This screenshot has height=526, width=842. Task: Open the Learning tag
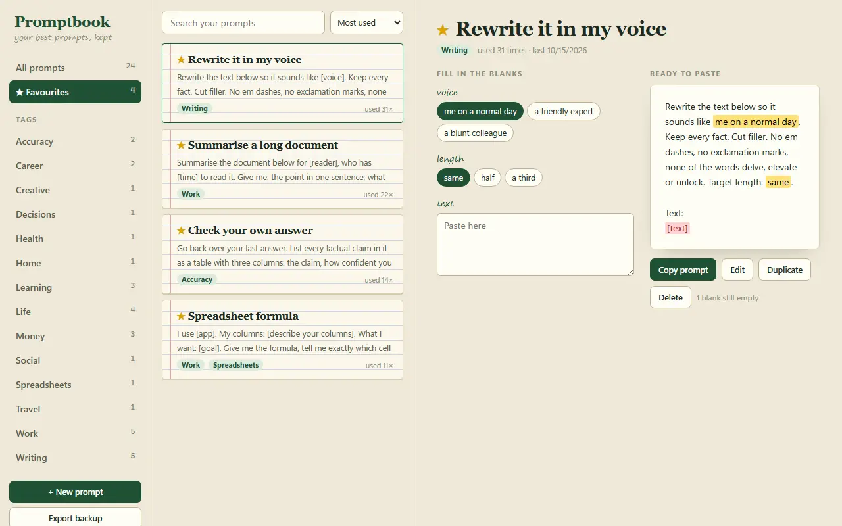click(75, 287)
